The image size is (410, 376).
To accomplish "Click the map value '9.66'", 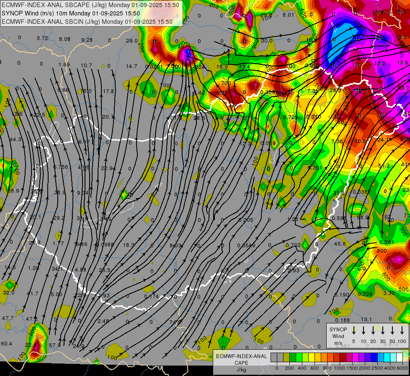I will (63, 90).
